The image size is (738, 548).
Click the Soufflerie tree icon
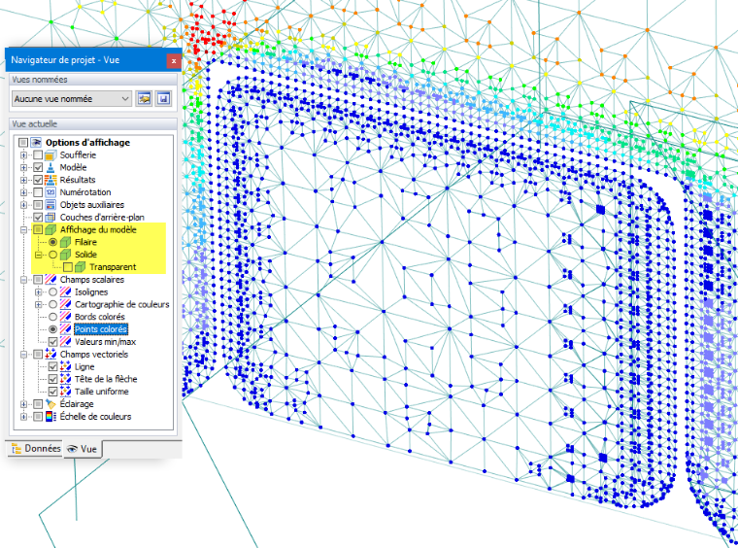pos(50,154)
